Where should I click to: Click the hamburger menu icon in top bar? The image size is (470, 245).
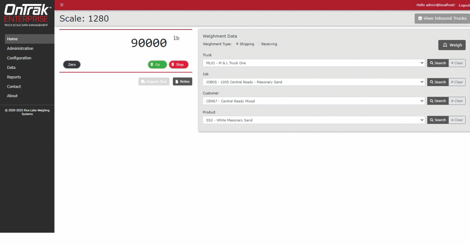(x=62, y=5)
